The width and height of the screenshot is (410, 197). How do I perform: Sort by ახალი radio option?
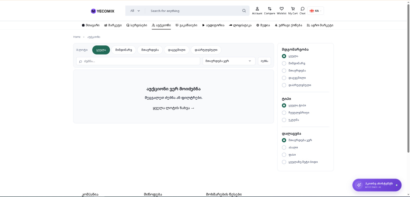pyautogui.click(x=284, y=147)
